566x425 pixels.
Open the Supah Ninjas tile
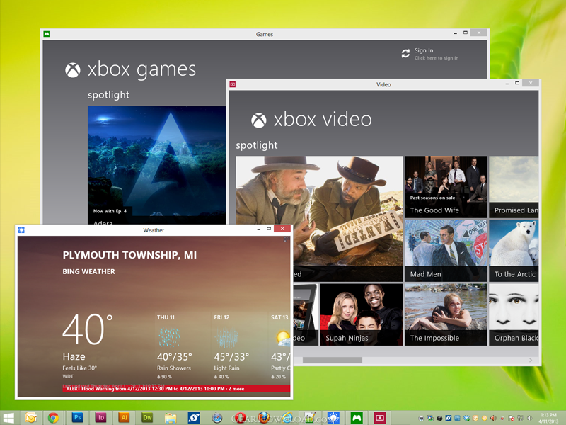coord(362,314)
